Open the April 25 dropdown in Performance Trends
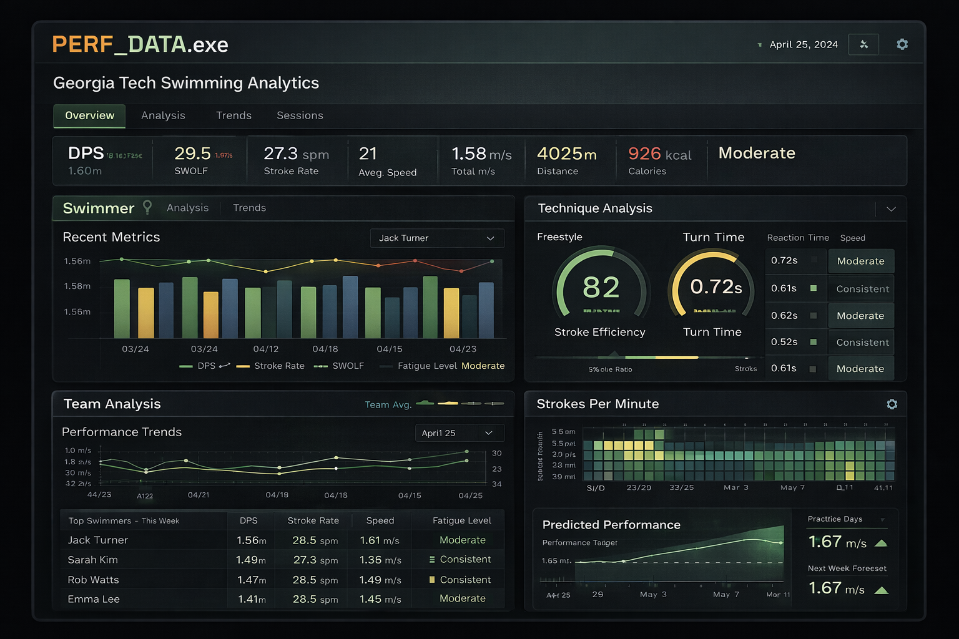Screen dimensions: 959x639 pyautogui.click(x=460, y=432)
